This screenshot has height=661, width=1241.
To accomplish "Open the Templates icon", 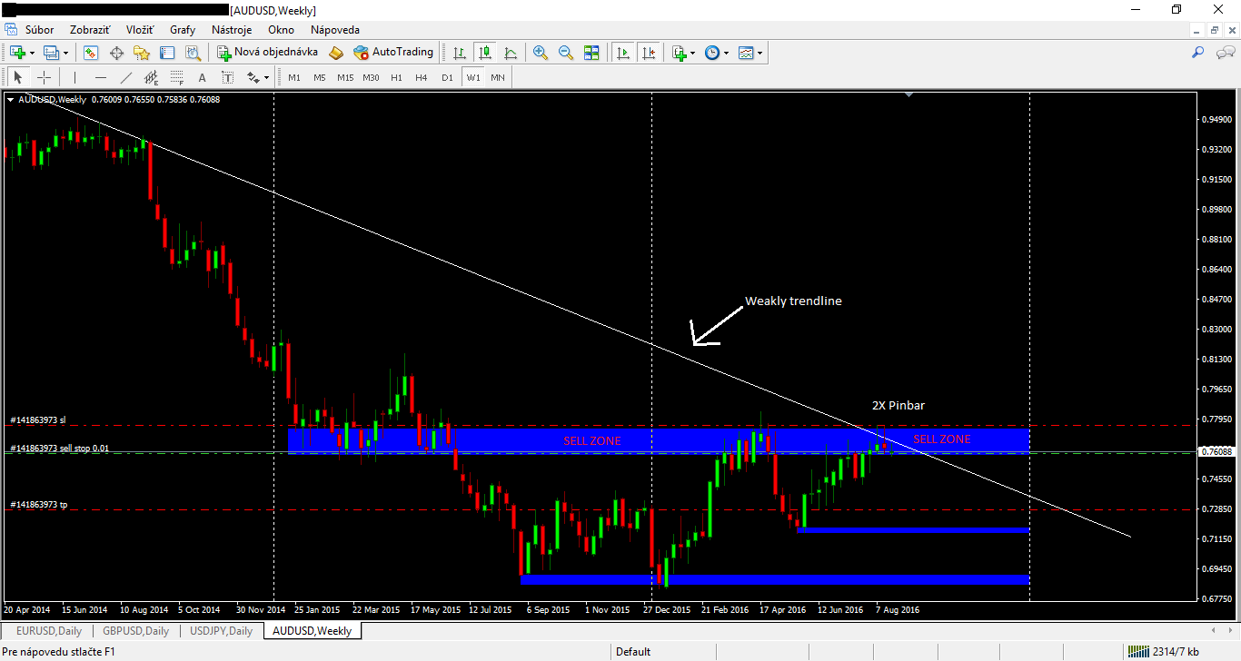I will [746, 53].
